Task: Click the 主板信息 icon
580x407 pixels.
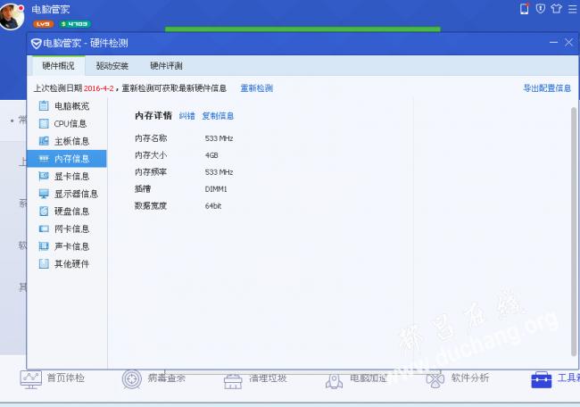Action: coord(44,141)
